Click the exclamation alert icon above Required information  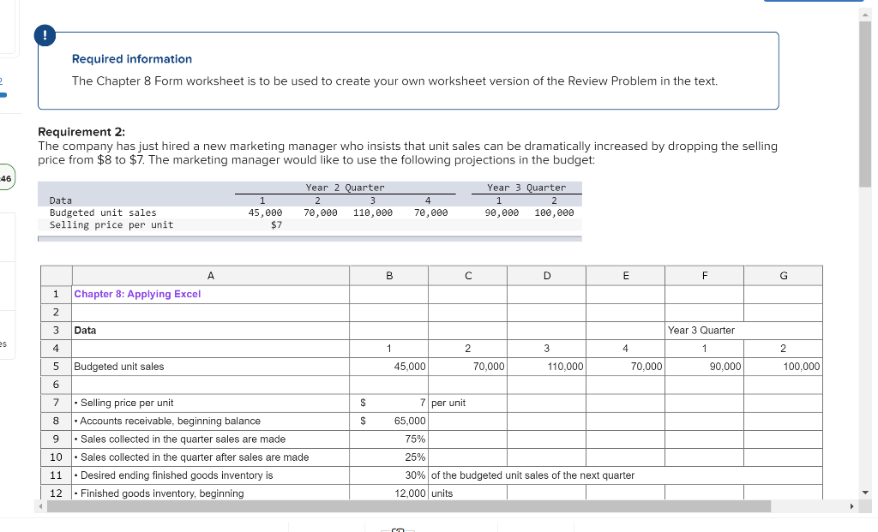(x=44, y=36)
